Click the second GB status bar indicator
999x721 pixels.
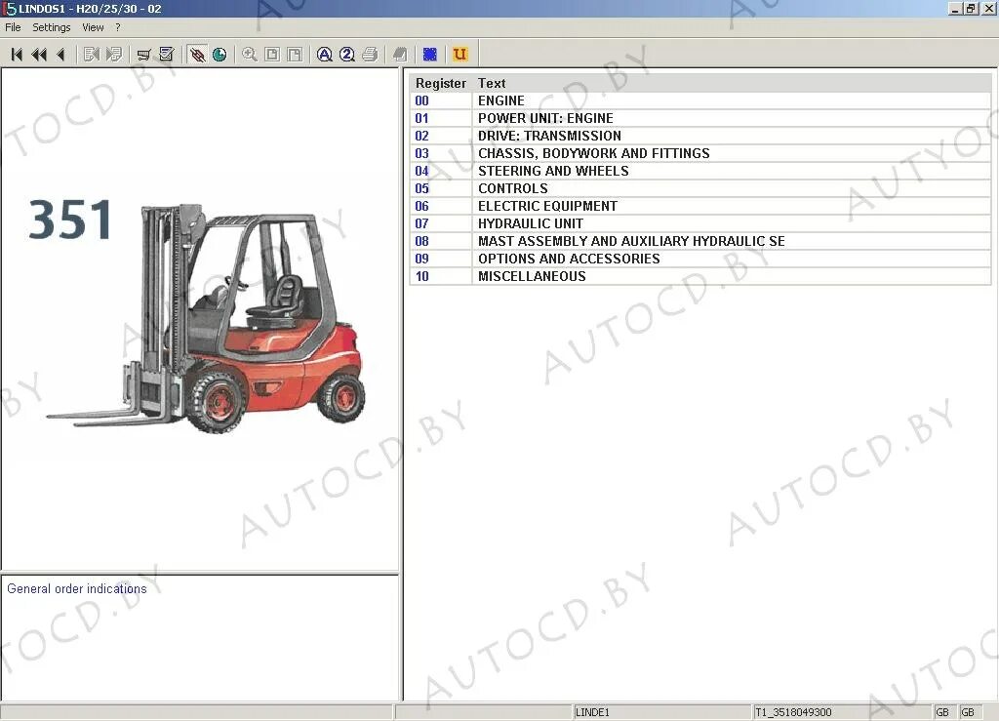click(x=968, y=712)
